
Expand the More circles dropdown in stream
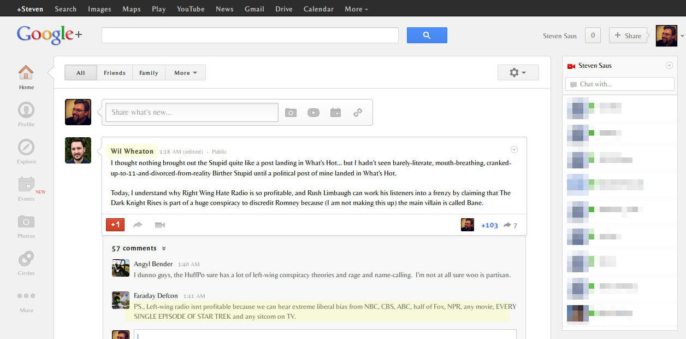(186, 73)
